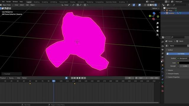Image resolution: width=189 pixels, height=106 pixels.
Task: Open the Keying dropdown in timeline
Action: point(12,78)
